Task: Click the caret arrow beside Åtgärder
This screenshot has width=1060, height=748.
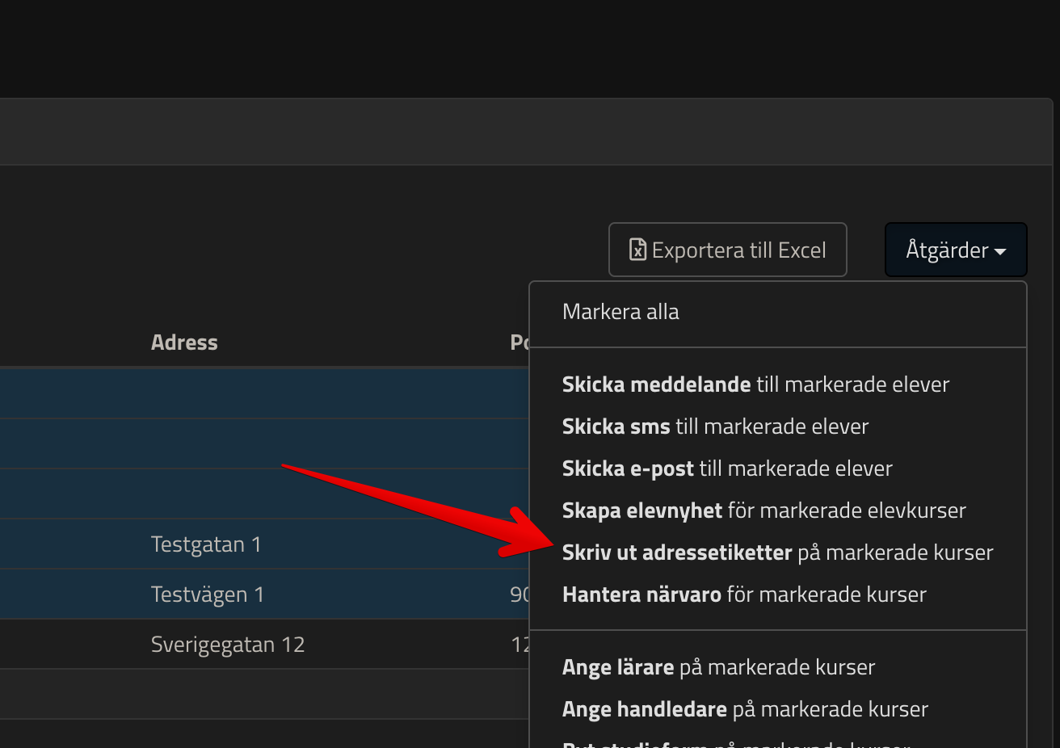Action: pyautogui.click(x=1000, y=252)
